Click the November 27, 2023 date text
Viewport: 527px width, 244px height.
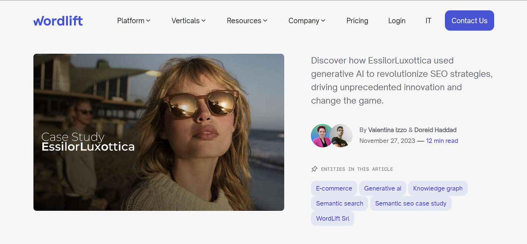(387, 141)
